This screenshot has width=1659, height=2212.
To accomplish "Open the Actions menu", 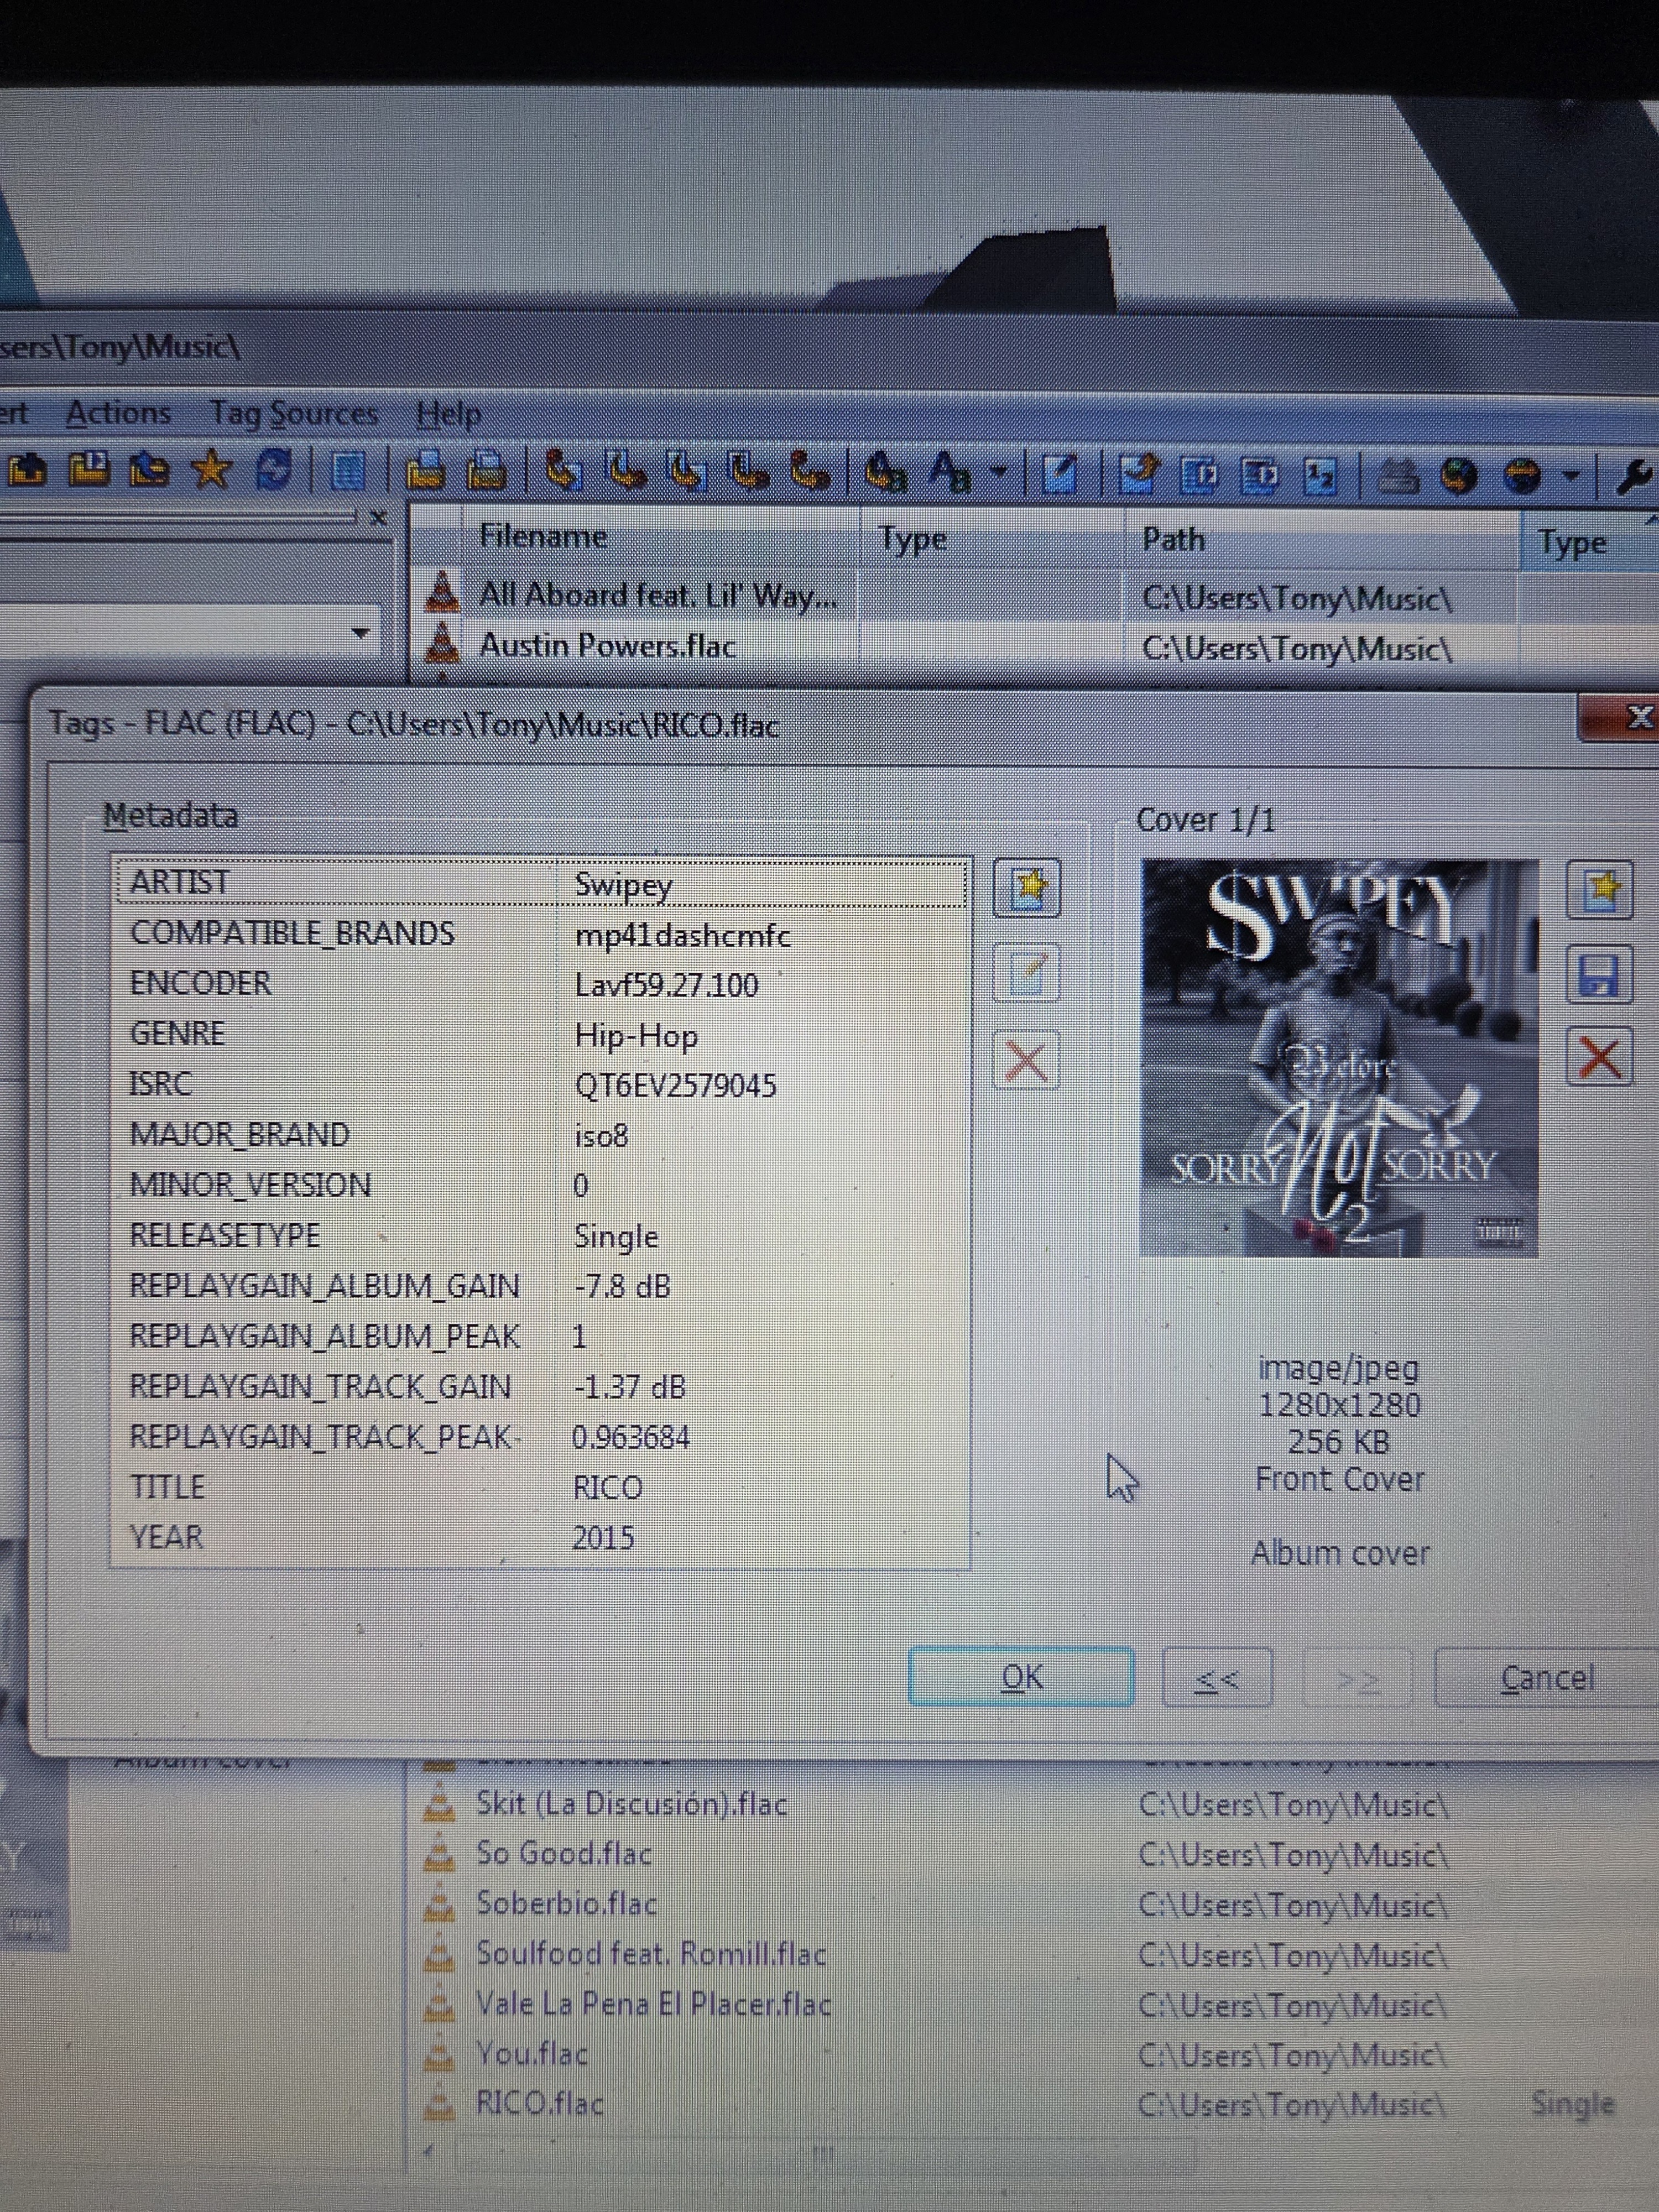I will (118, 413).
